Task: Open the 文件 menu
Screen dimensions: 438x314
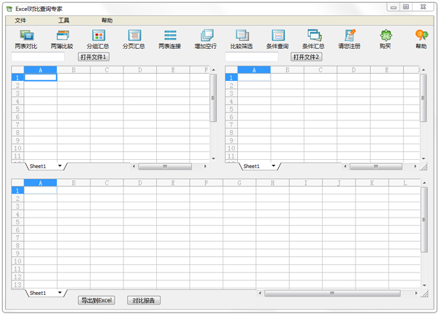Action: (20, 20)
